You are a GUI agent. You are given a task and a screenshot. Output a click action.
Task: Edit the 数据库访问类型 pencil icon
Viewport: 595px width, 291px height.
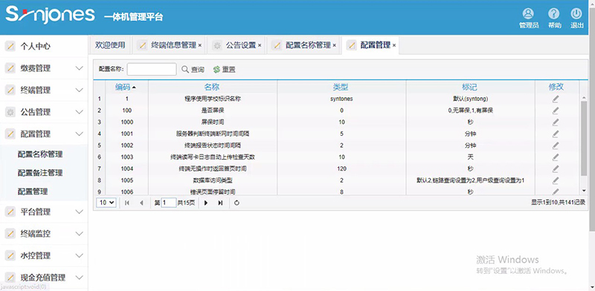(556, 180)
